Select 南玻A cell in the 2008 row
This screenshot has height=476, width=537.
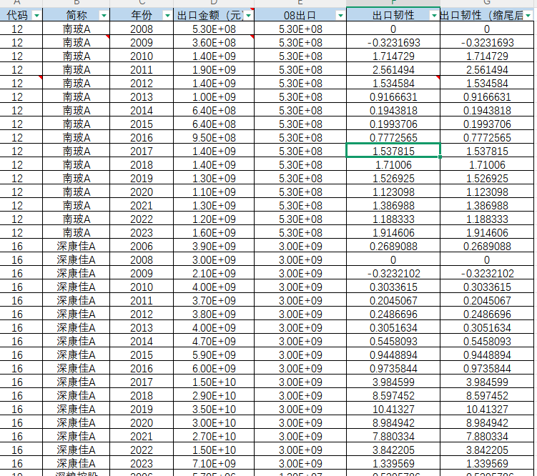[x=76, y=29]
